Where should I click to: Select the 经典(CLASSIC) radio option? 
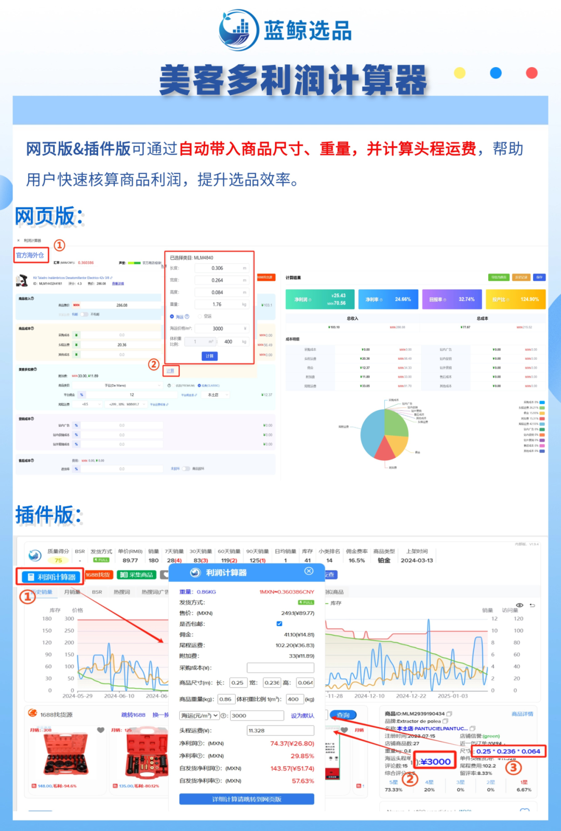199,385
